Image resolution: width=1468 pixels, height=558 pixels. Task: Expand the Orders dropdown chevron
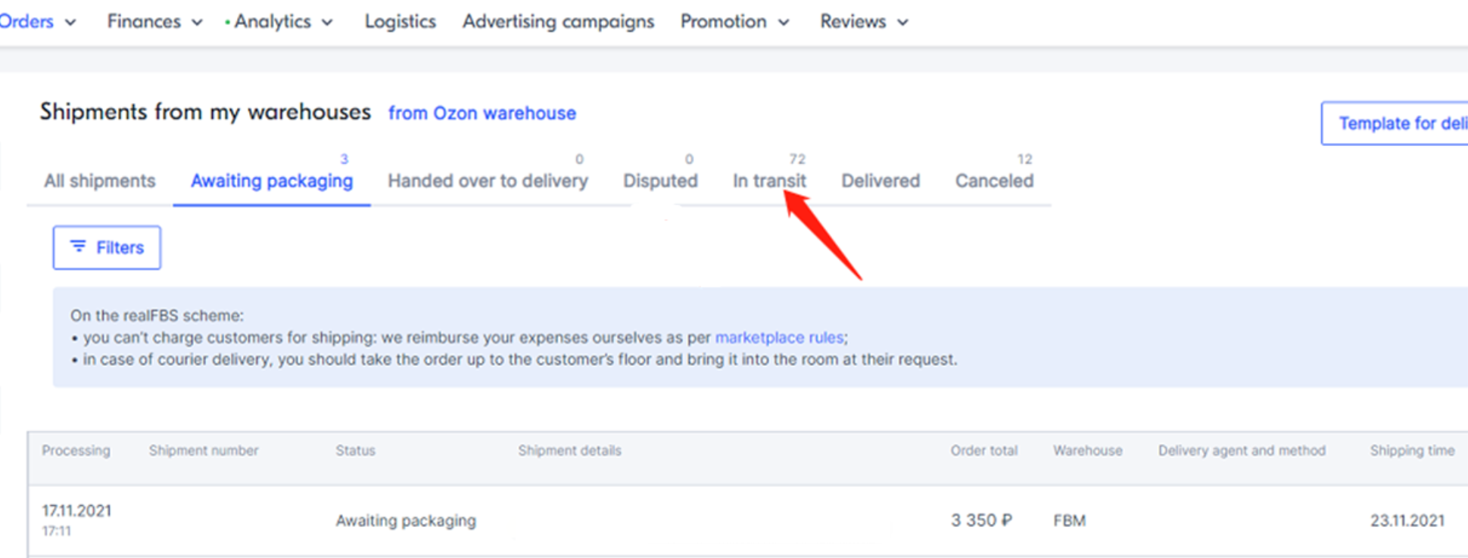70,23
